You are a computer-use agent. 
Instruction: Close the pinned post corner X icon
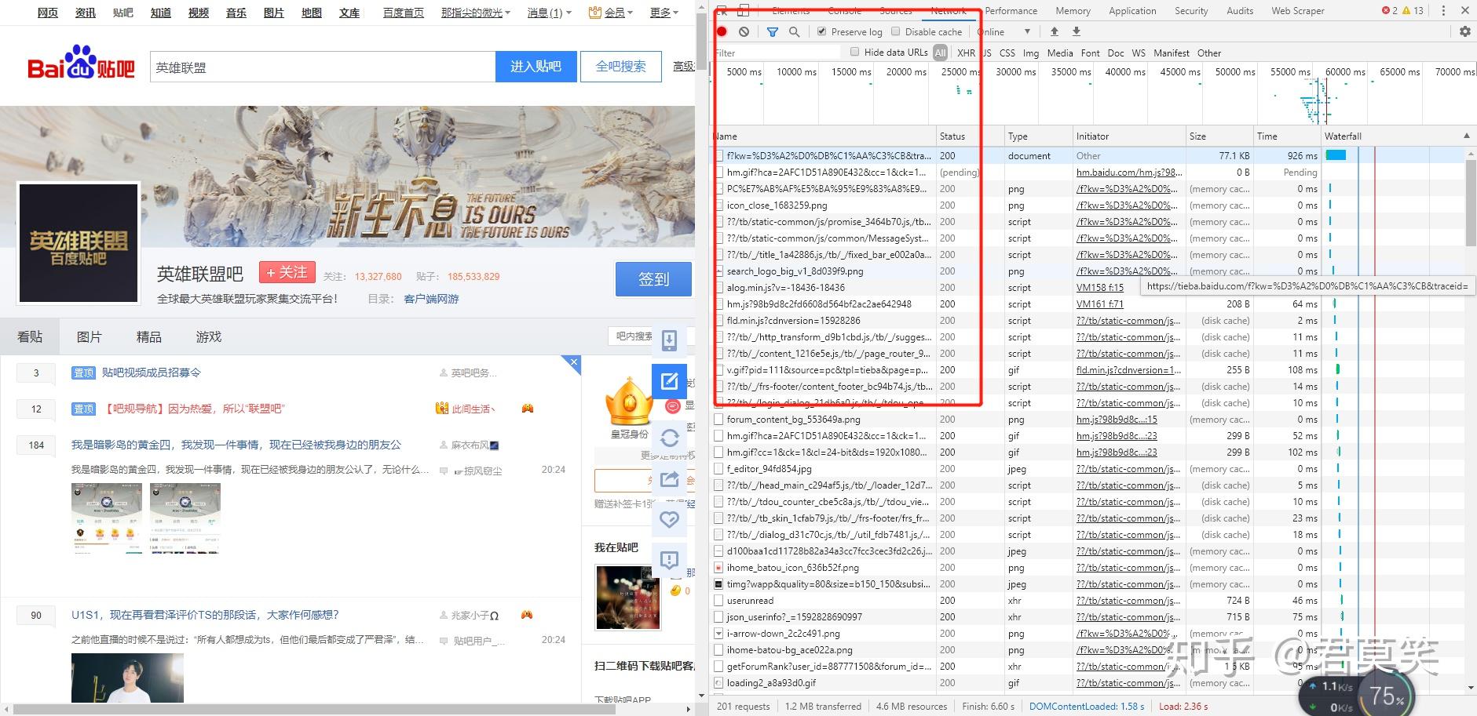(574, 362)
